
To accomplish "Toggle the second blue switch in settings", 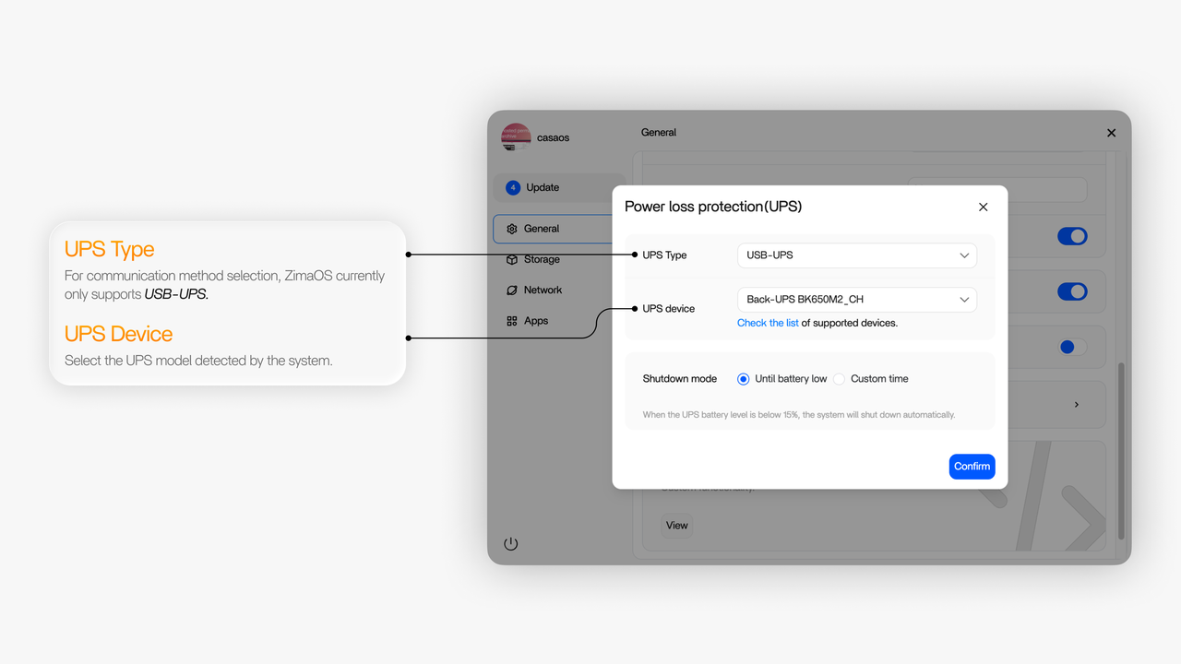I will 1072,291.
